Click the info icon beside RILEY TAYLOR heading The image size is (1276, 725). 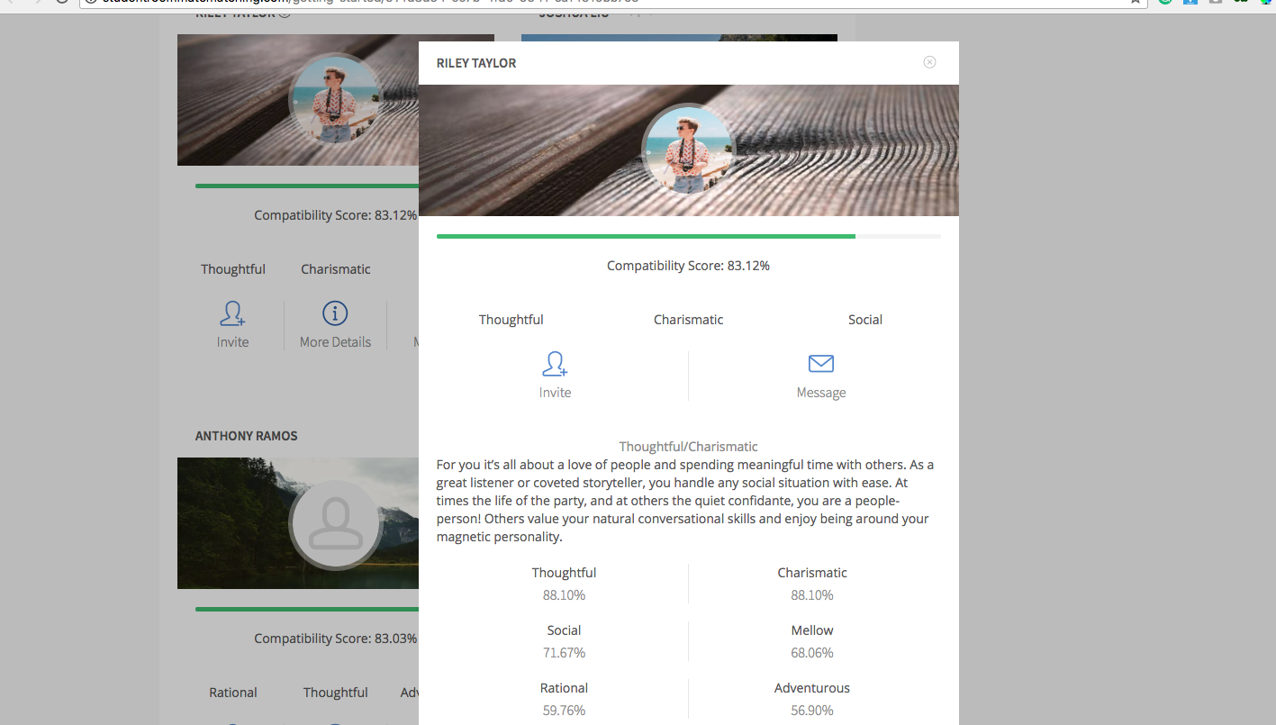point(285,14)
